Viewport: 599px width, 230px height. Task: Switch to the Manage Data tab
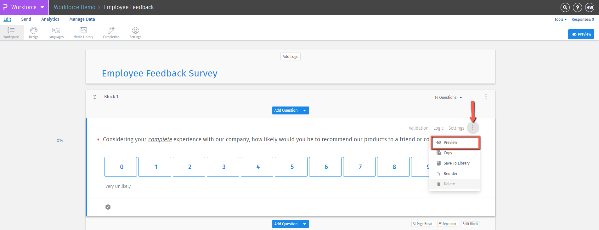[82, 19]
